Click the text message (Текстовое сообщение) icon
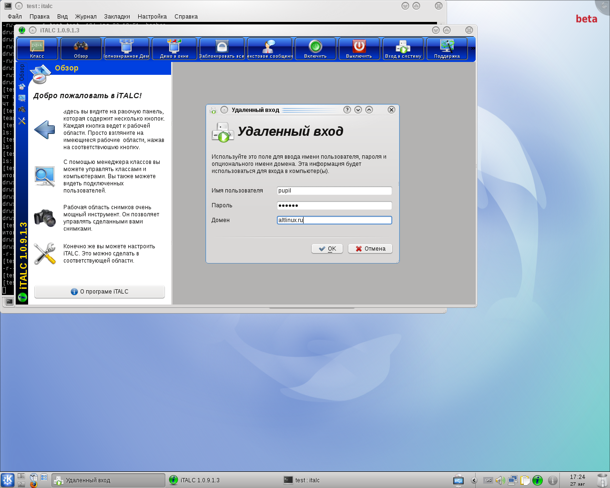Viewport: 610px width, 488px height. click(269, 49)
